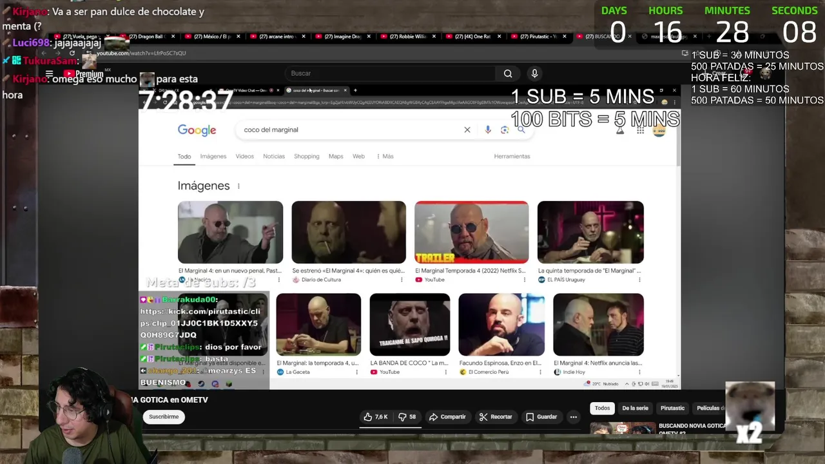Open the YouTube hamburger guide menu
The height and width of the screenshot is (464, 825).
[49, 73]
